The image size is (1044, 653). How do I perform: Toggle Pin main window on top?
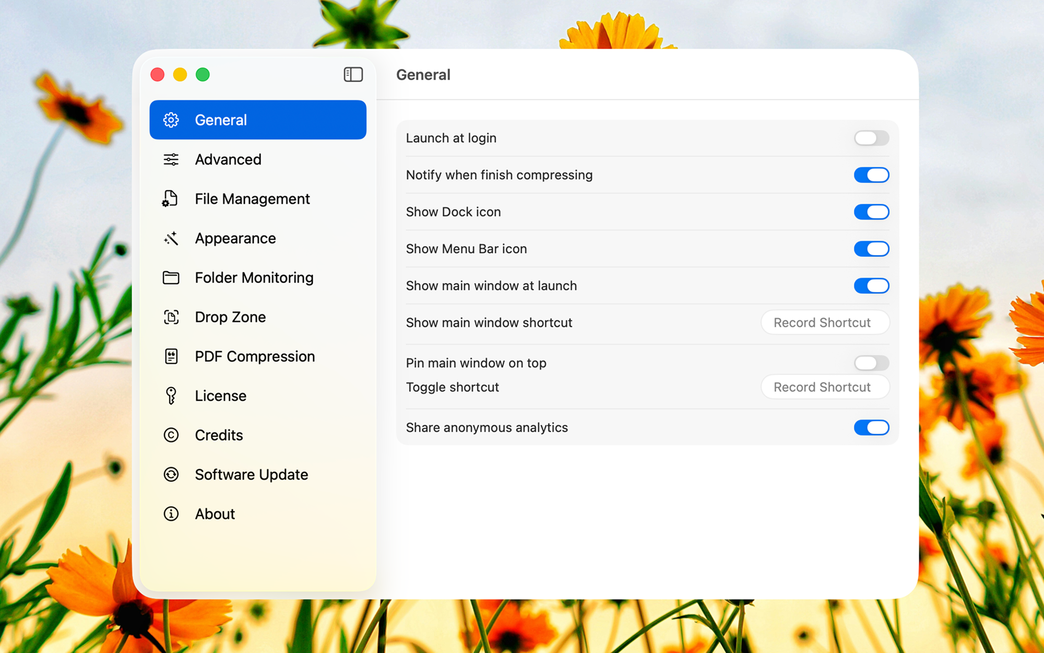click(871, 363)
